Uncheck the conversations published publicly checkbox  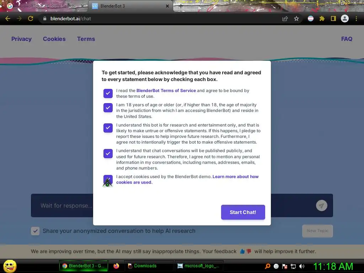[108, 154]
